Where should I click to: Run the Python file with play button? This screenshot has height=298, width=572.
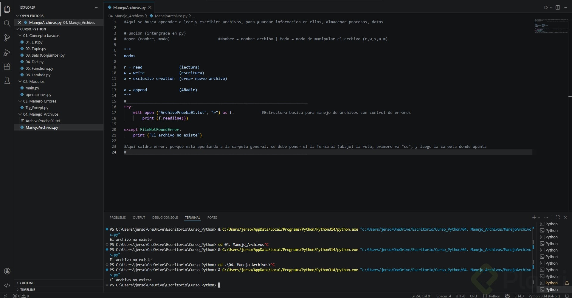(546, 7)
